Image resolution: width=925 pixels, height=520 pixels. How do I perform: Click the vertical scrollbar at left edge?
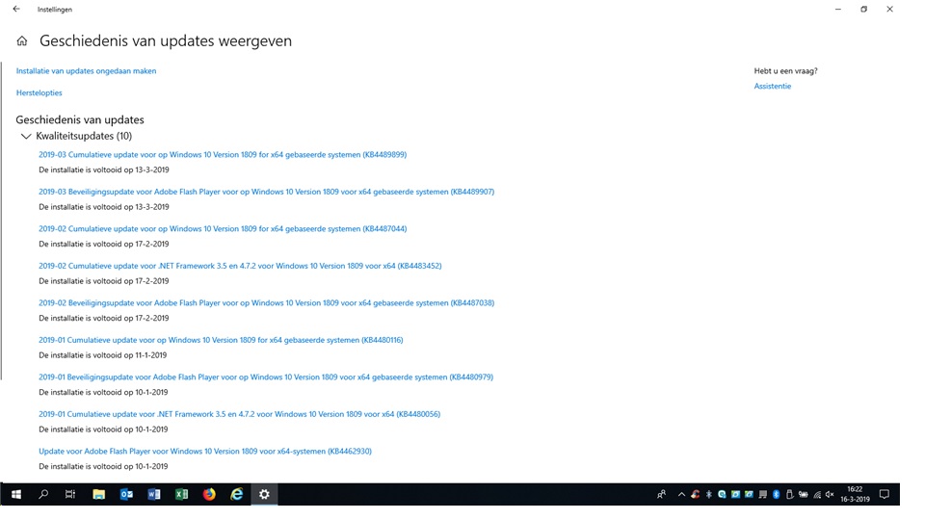point(1,221)
